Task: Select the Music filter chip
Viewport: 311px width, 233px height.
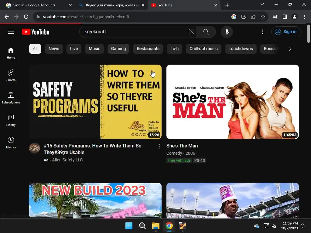Action: click(x=94, y=49)
